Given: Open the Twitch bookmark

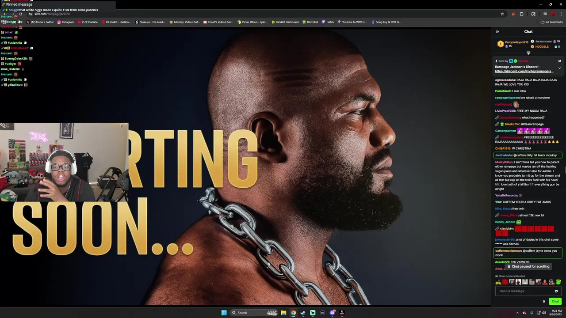Looking at the screenshot, I should coord(328,22).
